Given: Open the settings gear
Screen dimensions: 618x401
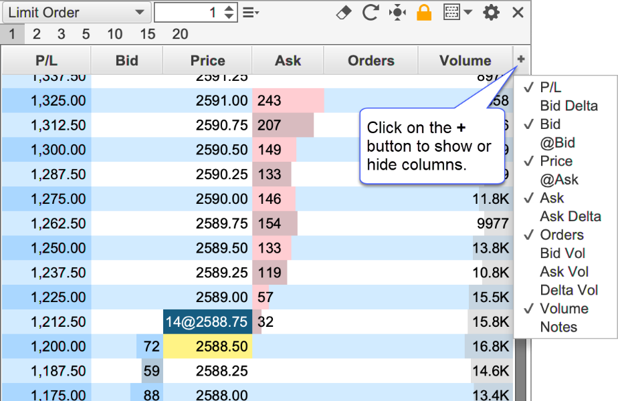Looking at the screenshot, I should [x=491, y=13].
